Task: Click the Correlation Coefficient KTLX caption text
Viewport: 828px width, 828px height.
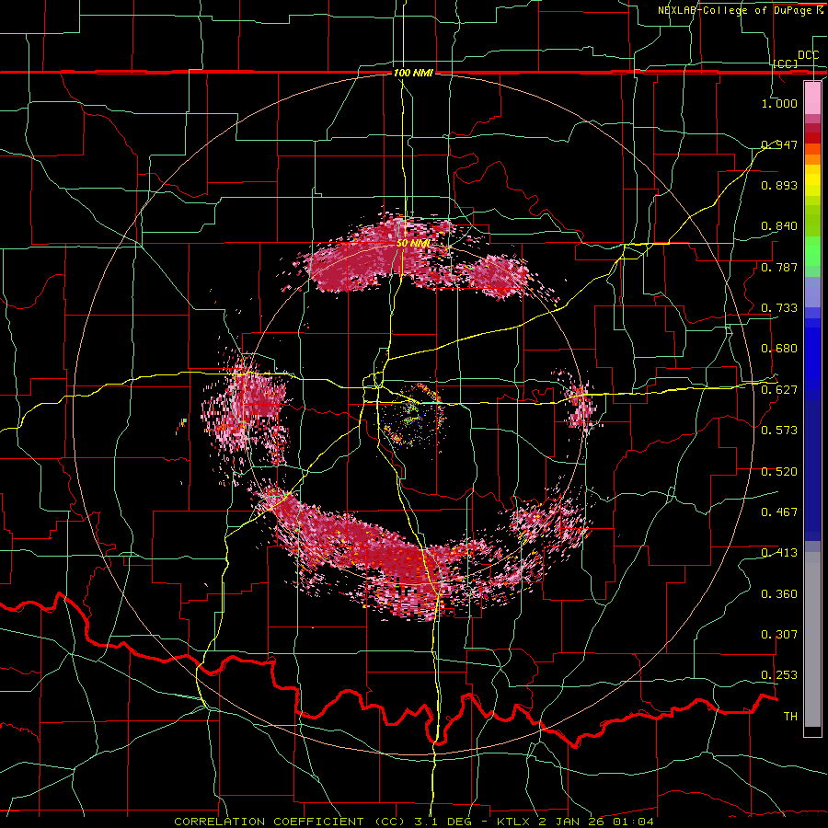Action: tap(414, 822)
